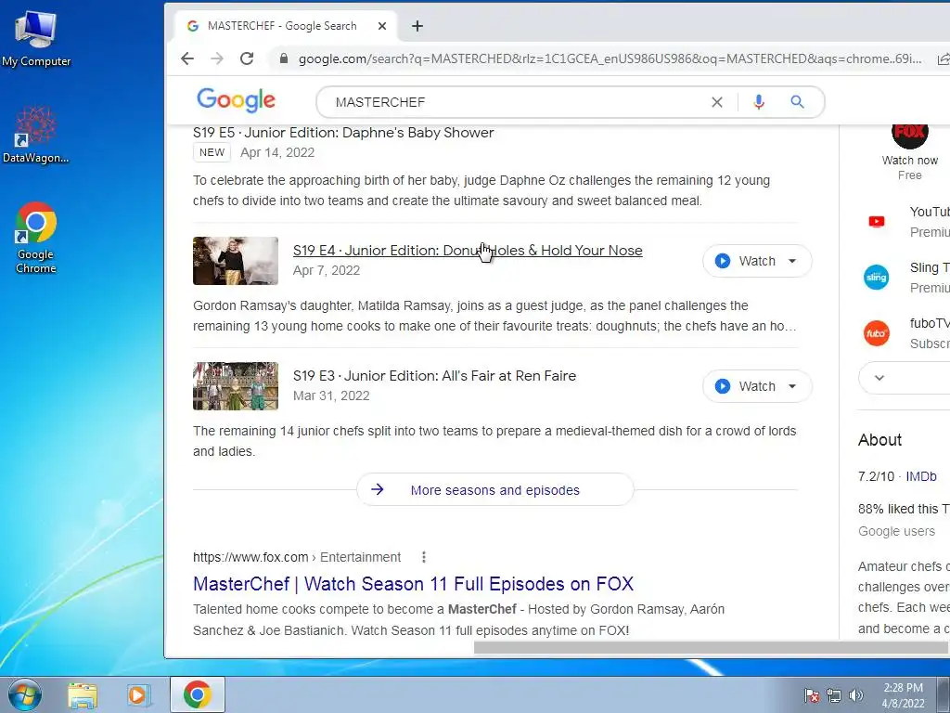950x713 pixels.
Task: Click the 7.2/10 rating text
Action: (x=876, y=476)
